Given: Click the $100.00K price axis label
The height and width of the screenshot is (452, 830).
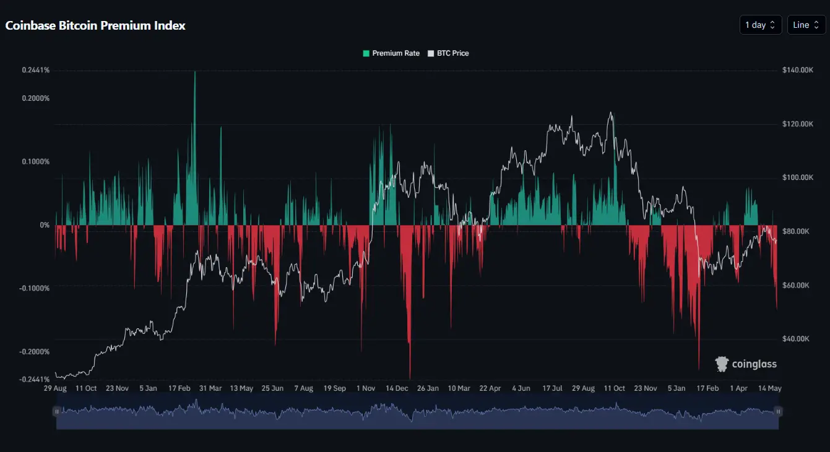Looking at the screenshot, I should tap(798, 178).
